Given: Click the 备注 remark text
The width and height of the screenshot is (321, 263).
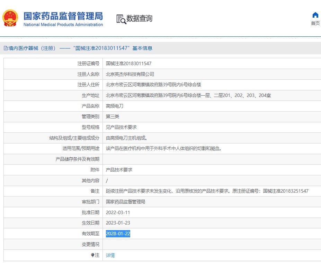Looking at the screenshot, I should pyautogui.click(x=207, y=191).
